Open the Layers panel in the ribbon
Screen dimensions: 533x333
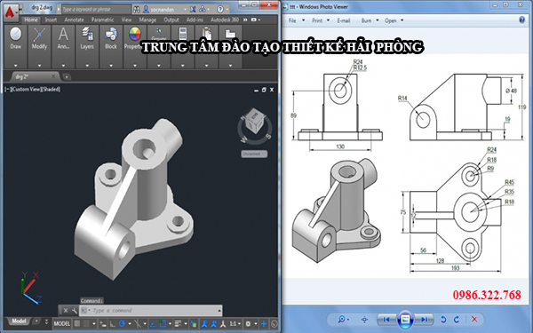pyautogui.click(x=87, y=39)
